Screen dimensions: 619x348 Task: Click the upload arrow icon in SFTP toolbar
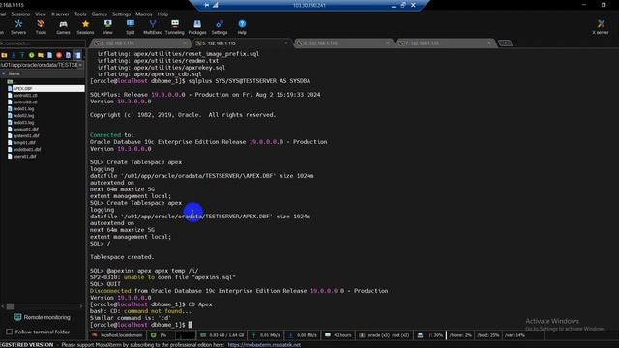(x=22, y=55)
